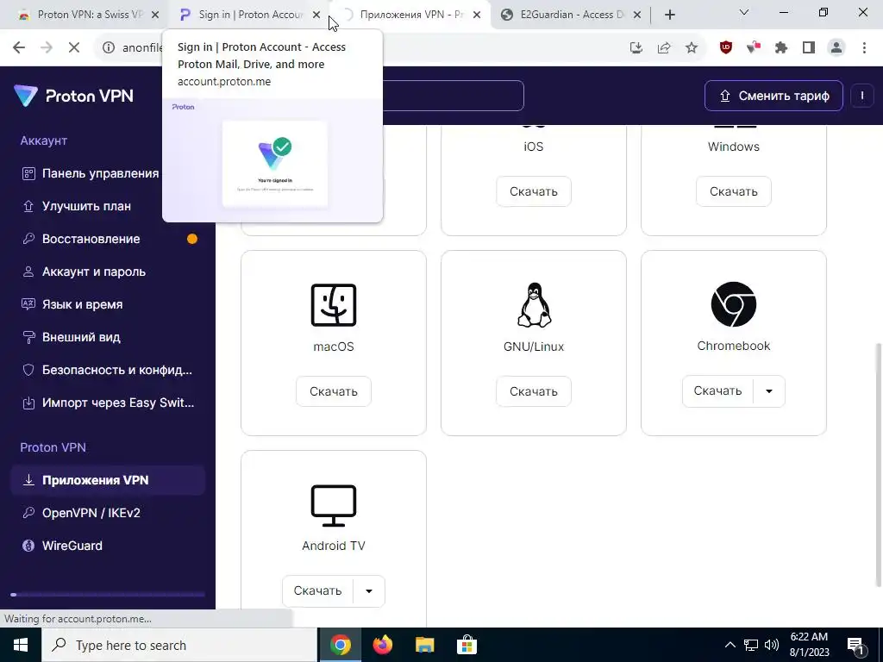
Task: Click the red-heart extension icon in toolbar
Action: (754, 48)
